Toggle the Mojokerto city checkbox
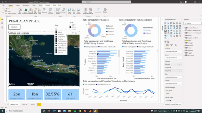This screenshot has width=202, height=113. [x=56, y=37]
